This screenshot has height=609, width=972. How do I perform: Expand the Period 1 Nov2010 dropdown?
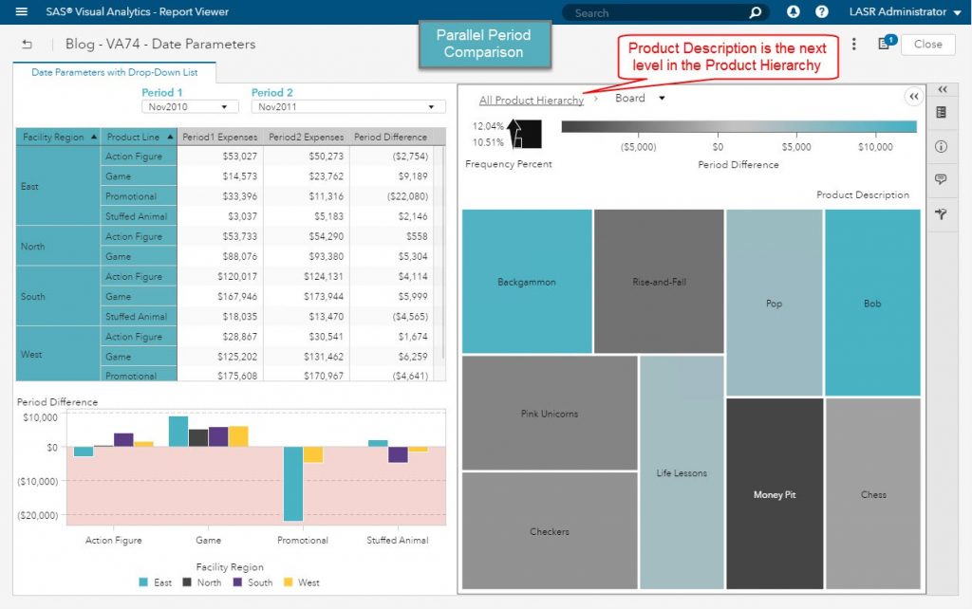pos(190,107)
